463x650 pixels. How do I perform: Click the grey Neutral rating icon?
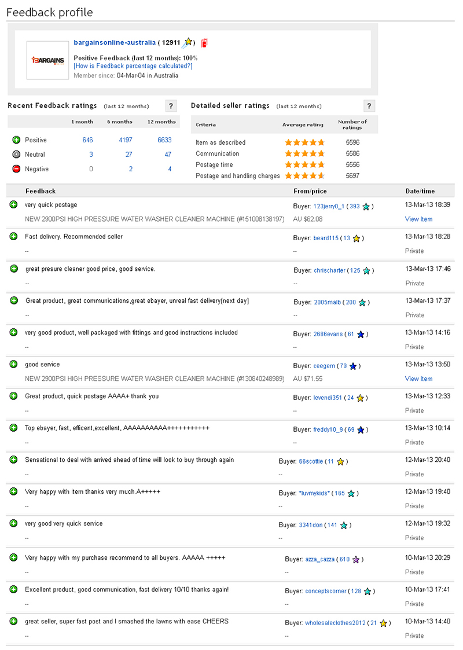tap(16, 155)
